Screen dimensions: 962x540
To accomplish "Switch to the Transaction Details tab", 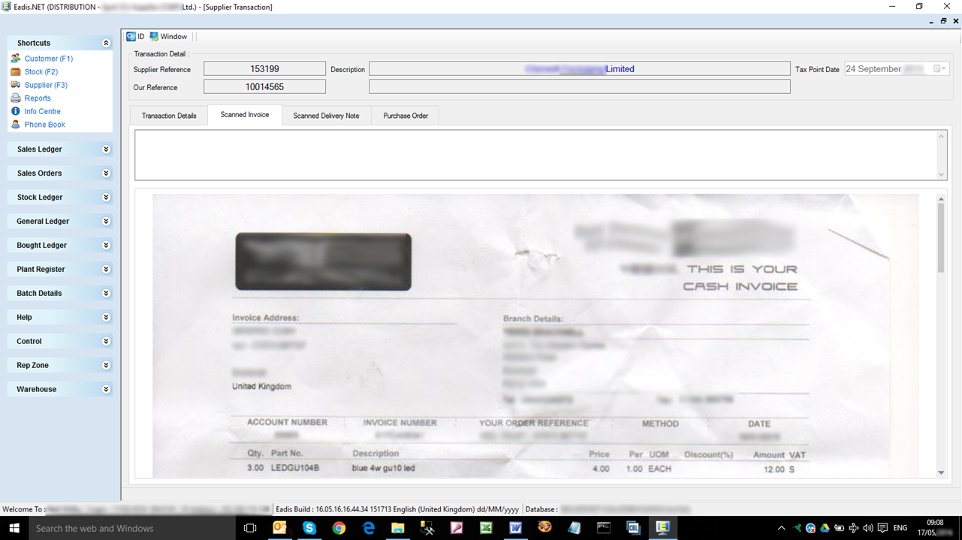I will [168, 115].
